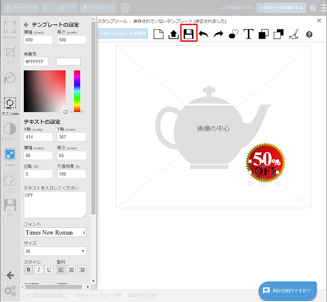Click the upload template icon
This screenshot has width=327, height=302.
[x=173, y=34]
